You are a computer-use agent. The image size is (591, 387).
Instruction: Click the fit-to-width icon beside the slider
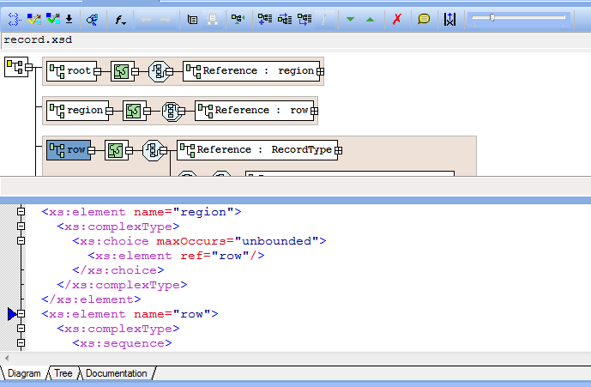pos(449,19)
